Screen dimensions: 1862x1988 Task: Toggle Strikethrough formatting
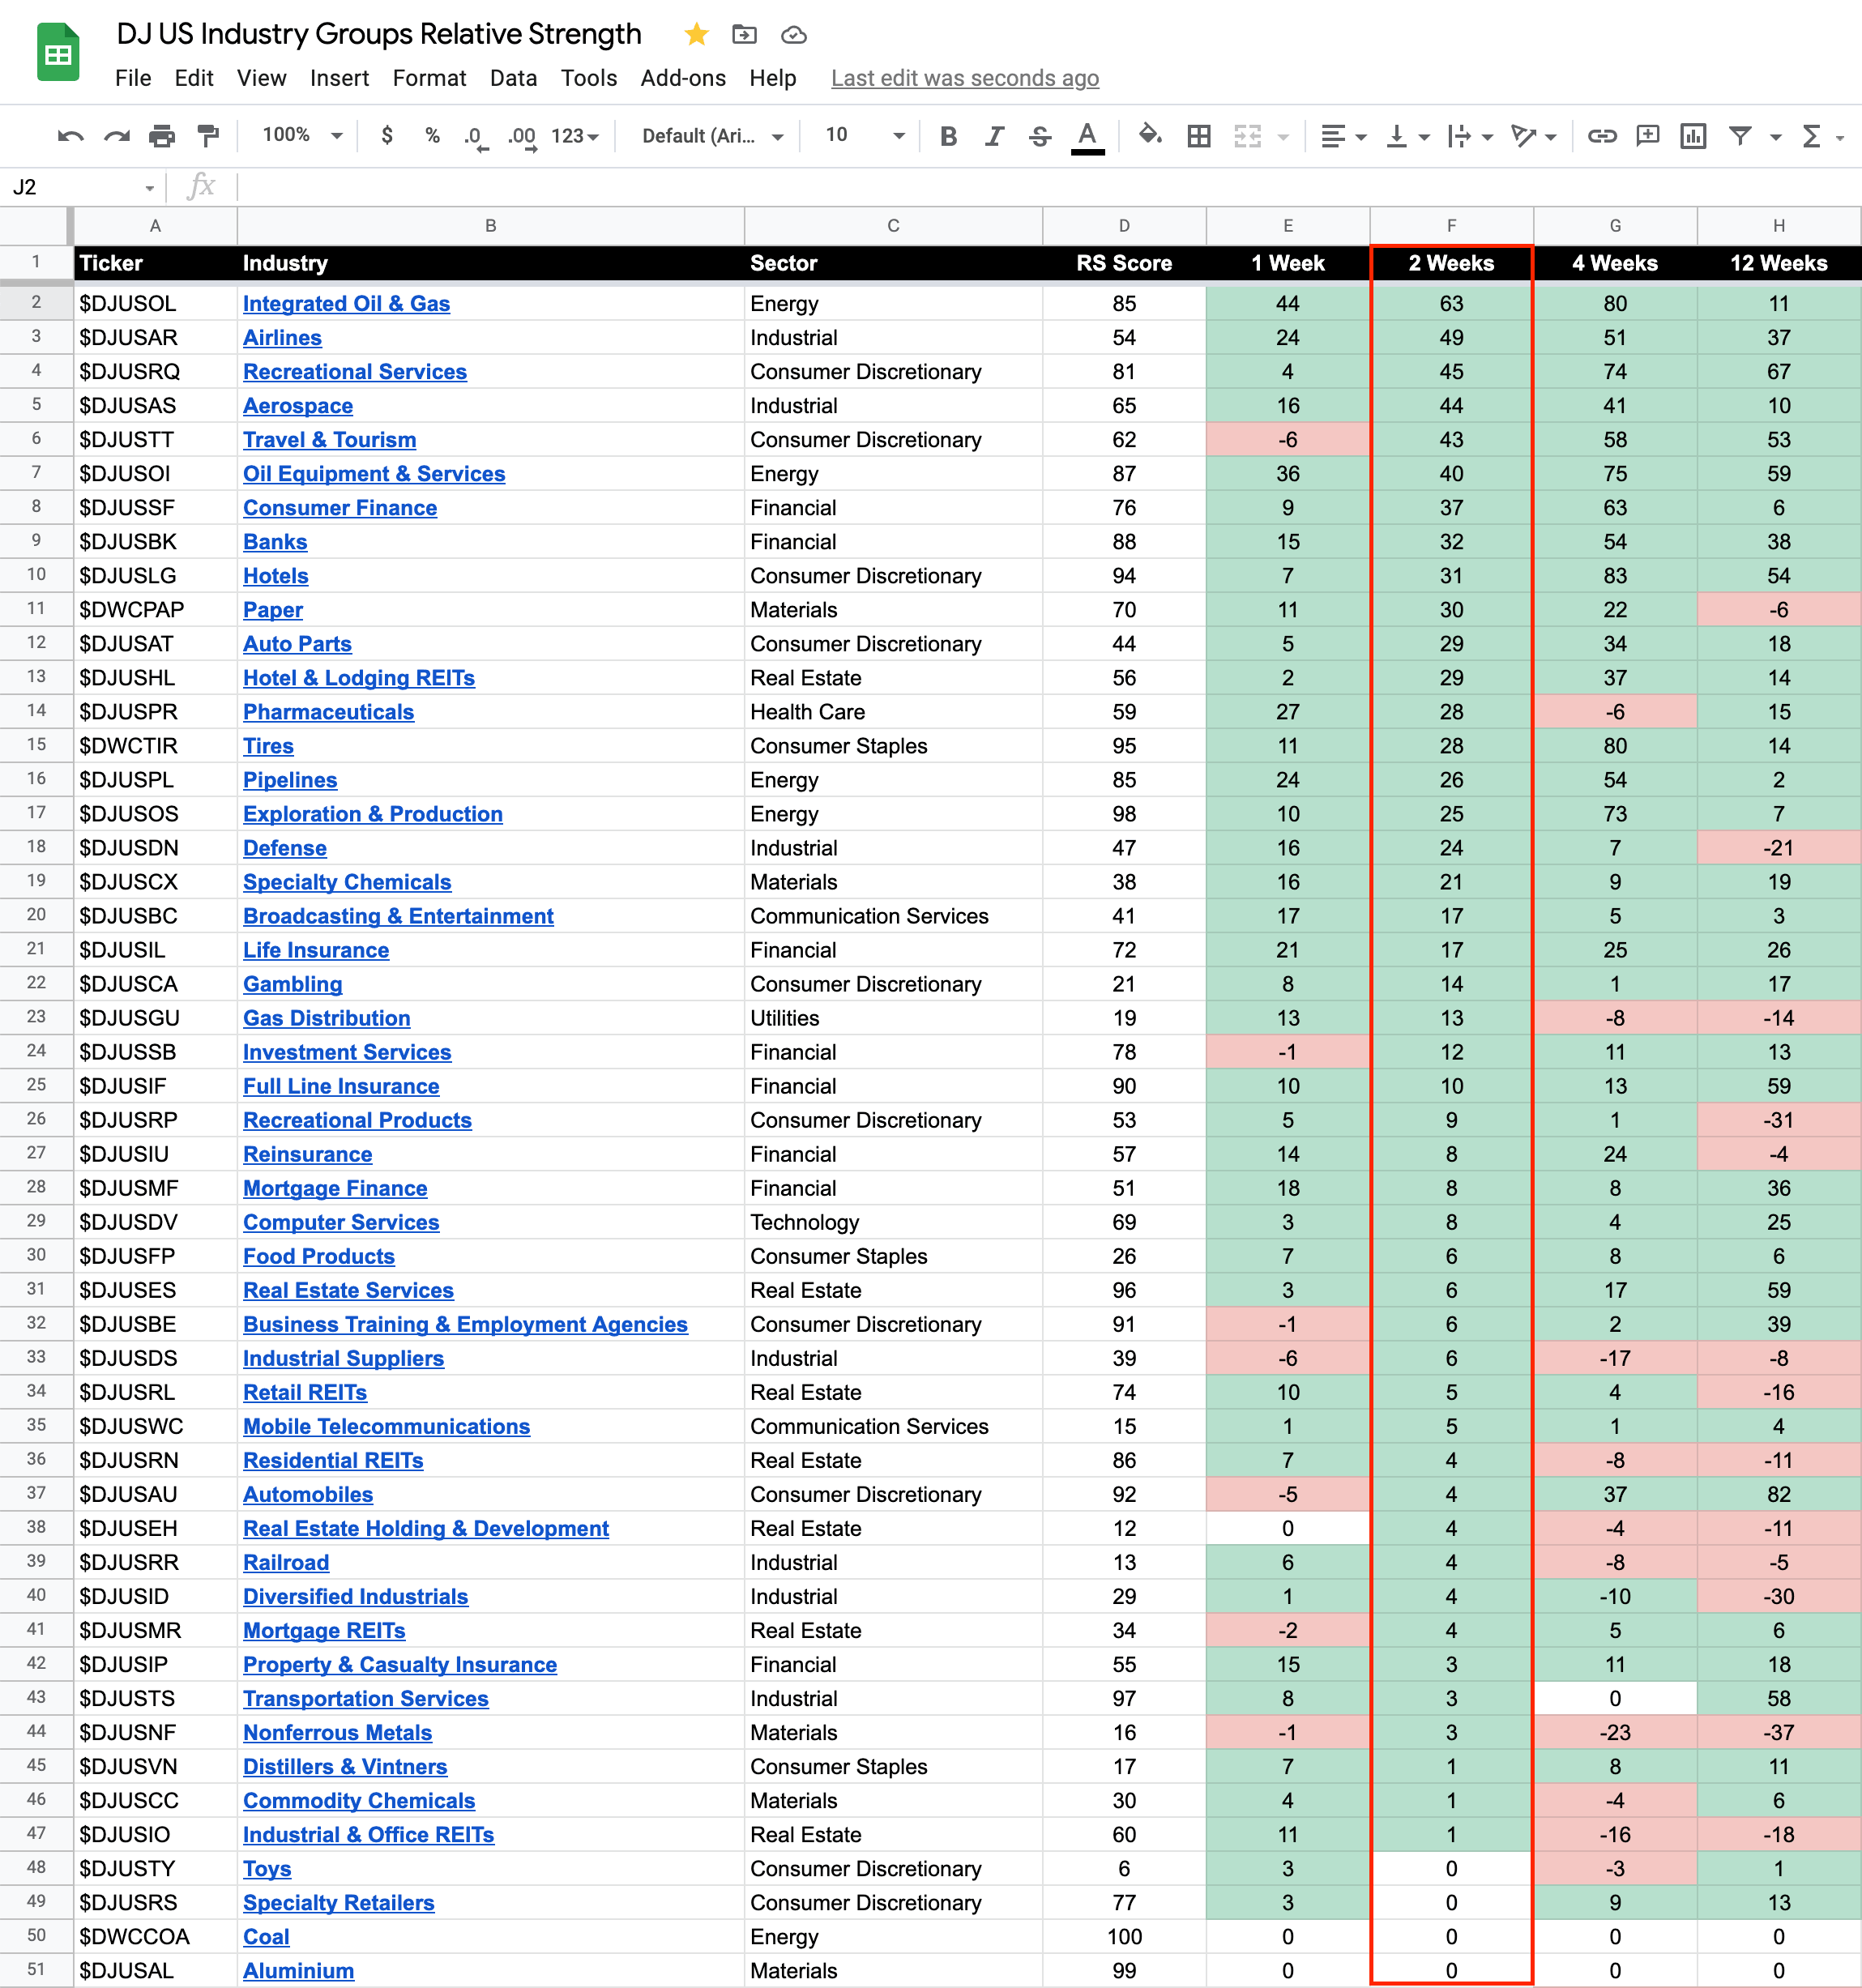pyautogui.click(x=1040, y=136)
